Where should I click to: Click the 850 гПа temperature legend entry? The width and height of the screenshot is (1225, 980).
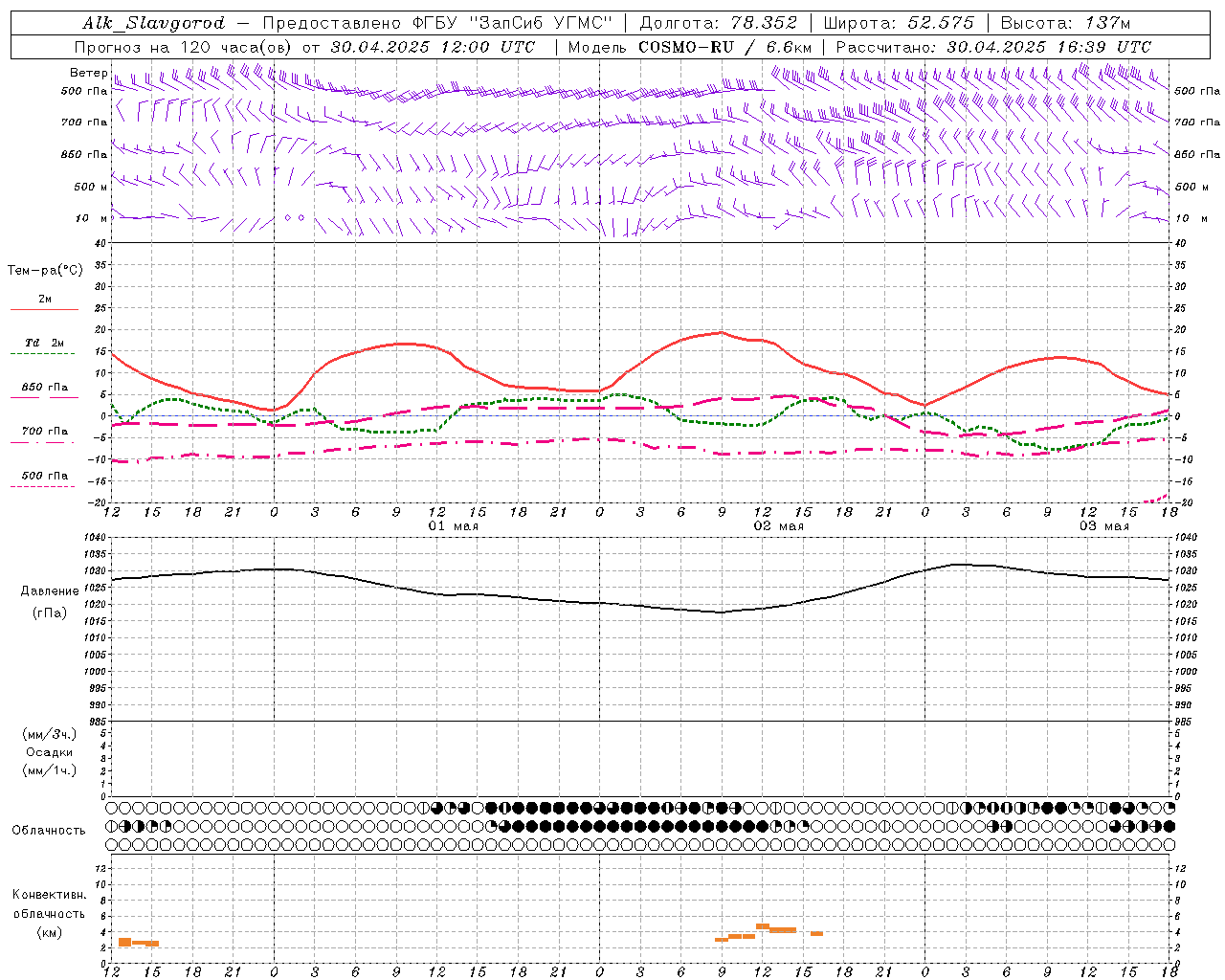pyautogui.click(x=44, y=388)
